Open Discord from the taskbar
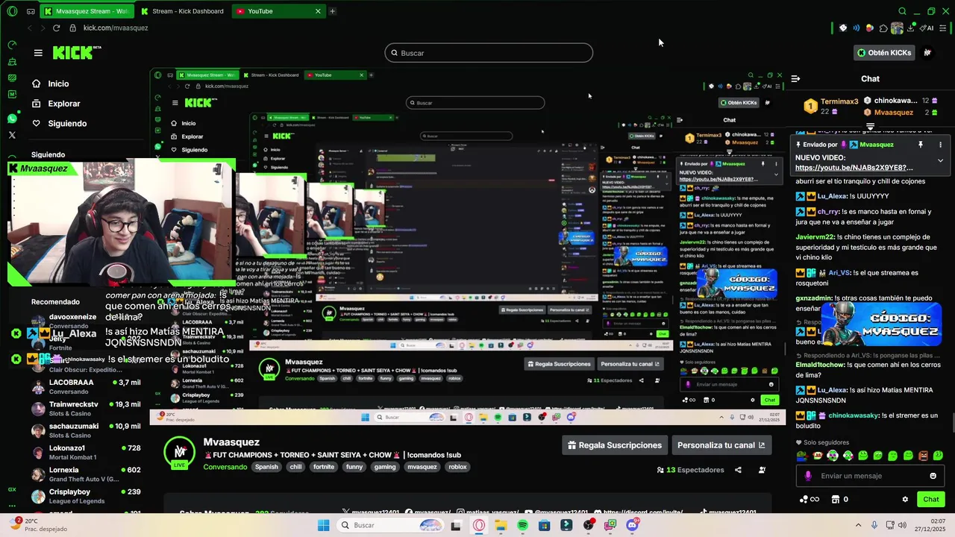Viewport: 955px width, 537px height. (633, 525)
